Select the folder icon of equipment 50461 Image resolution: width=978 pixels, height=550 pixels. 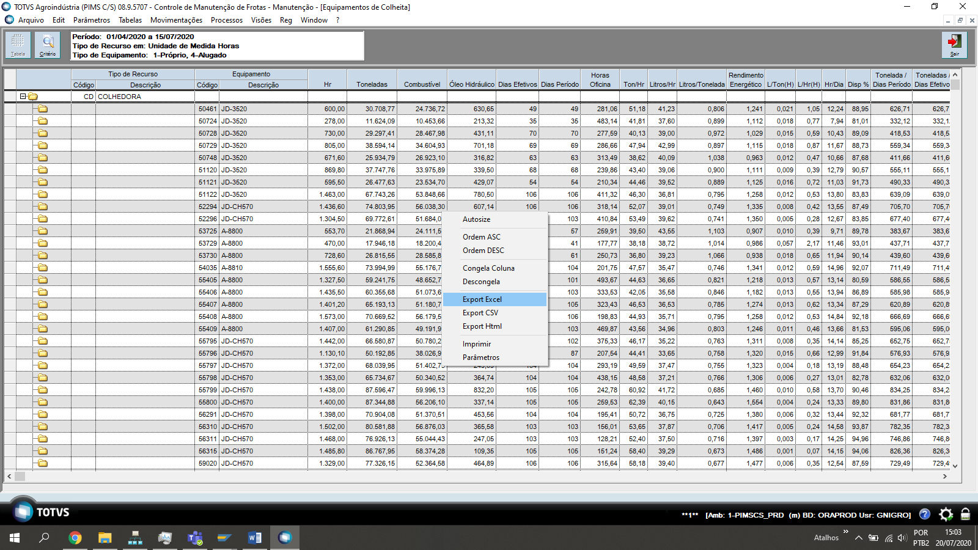43,109
